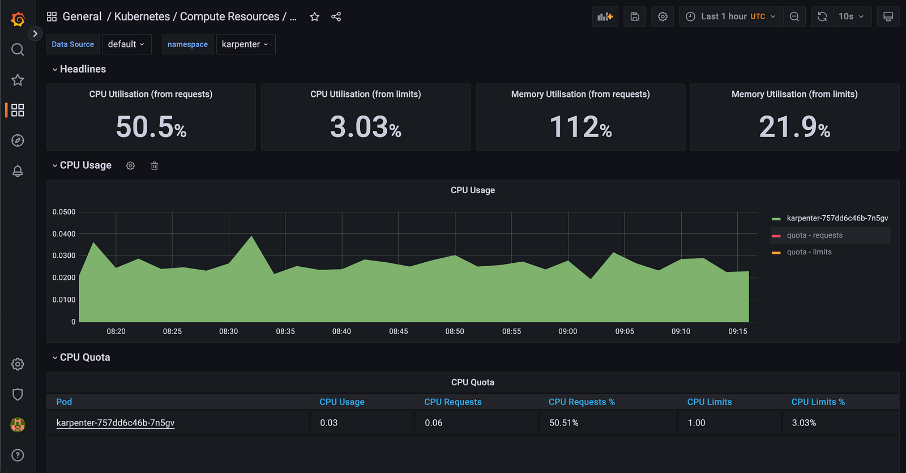The image size is (906, 473).
Task: Cycle view mode with the monitor icon
Action: [x=888, y=16]
